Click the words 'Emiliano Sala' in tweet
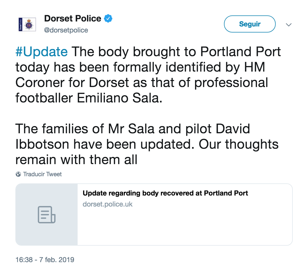Image resolution: width=301 pixels, height=266 pixels. click(x=118, y=98)
